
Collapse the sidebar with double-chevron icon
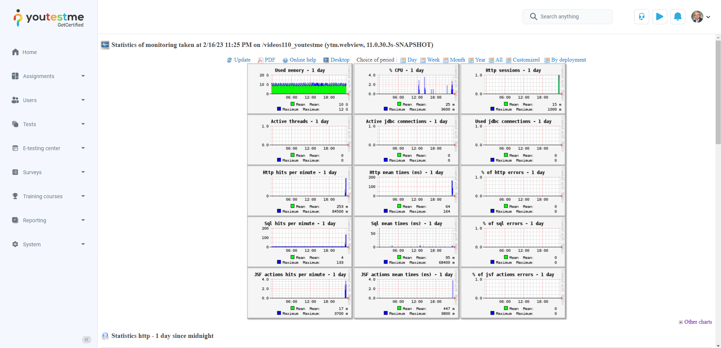(x=86, y=340)
